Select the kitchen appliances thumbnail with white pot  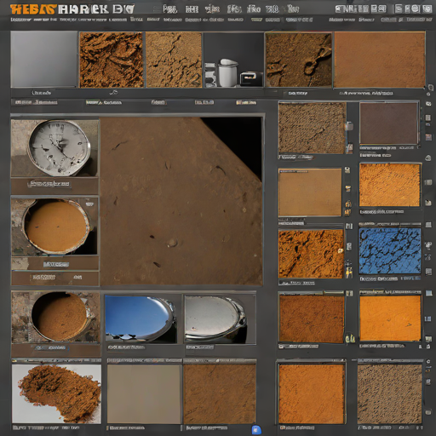point(233,60)
